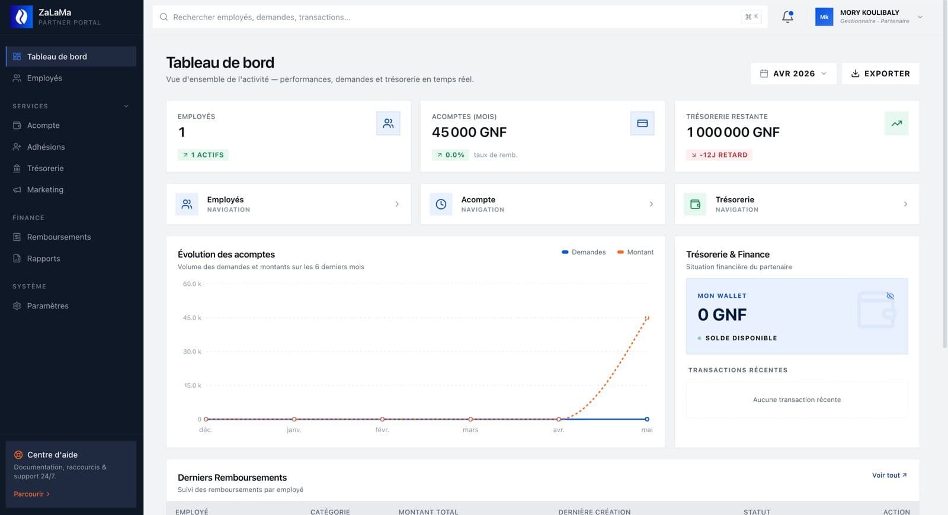Open Remboursements in the sidebar
The image size is (948, 515).
tap(71, 237)
